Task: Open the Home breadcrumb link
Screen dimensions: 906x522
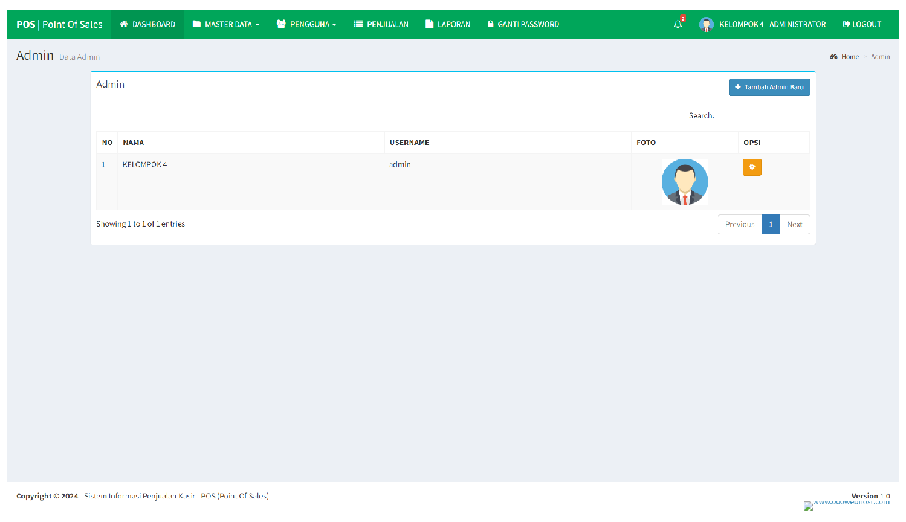Action: [849, 56]
